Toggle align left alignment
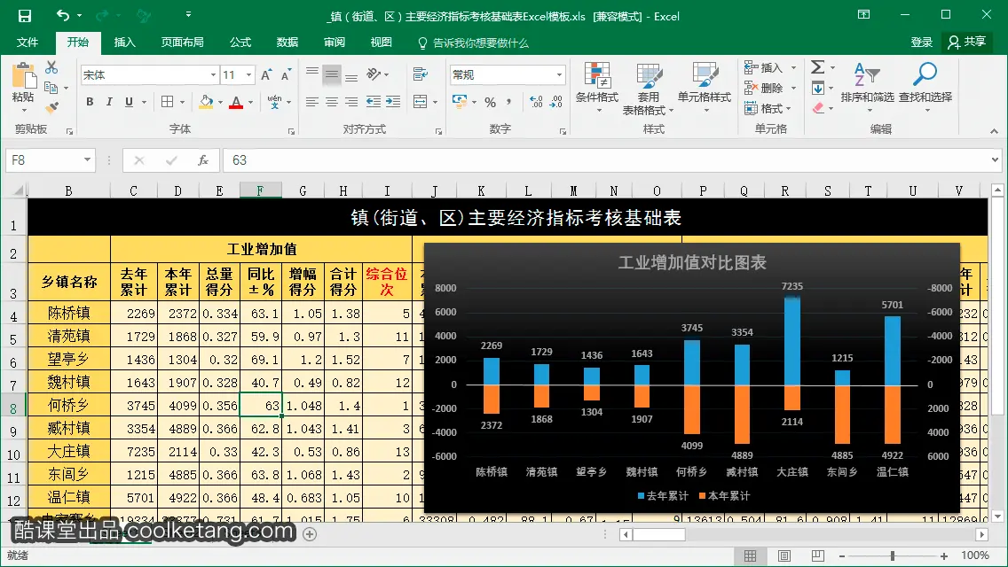 point(311,102)
